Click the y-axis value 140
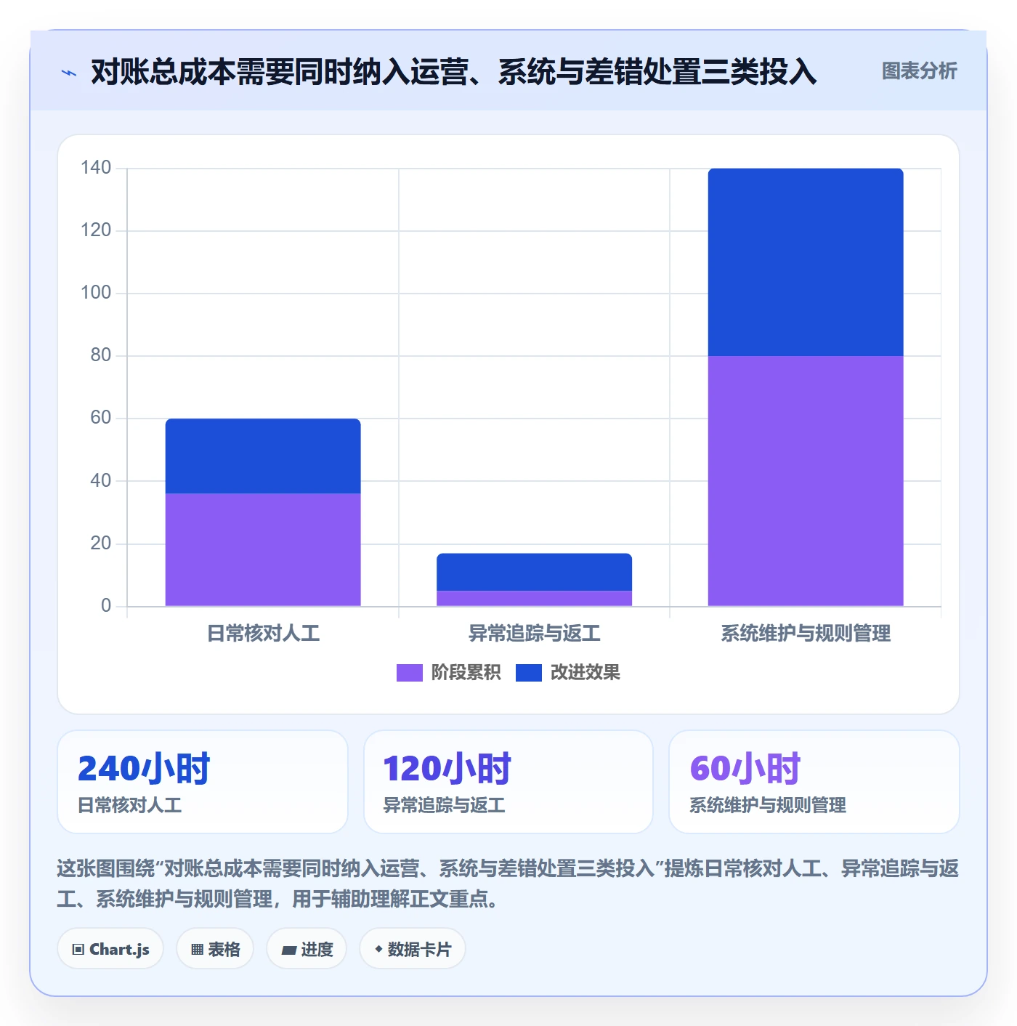This screenshot has width=1017, height=1026. (96, 168)
